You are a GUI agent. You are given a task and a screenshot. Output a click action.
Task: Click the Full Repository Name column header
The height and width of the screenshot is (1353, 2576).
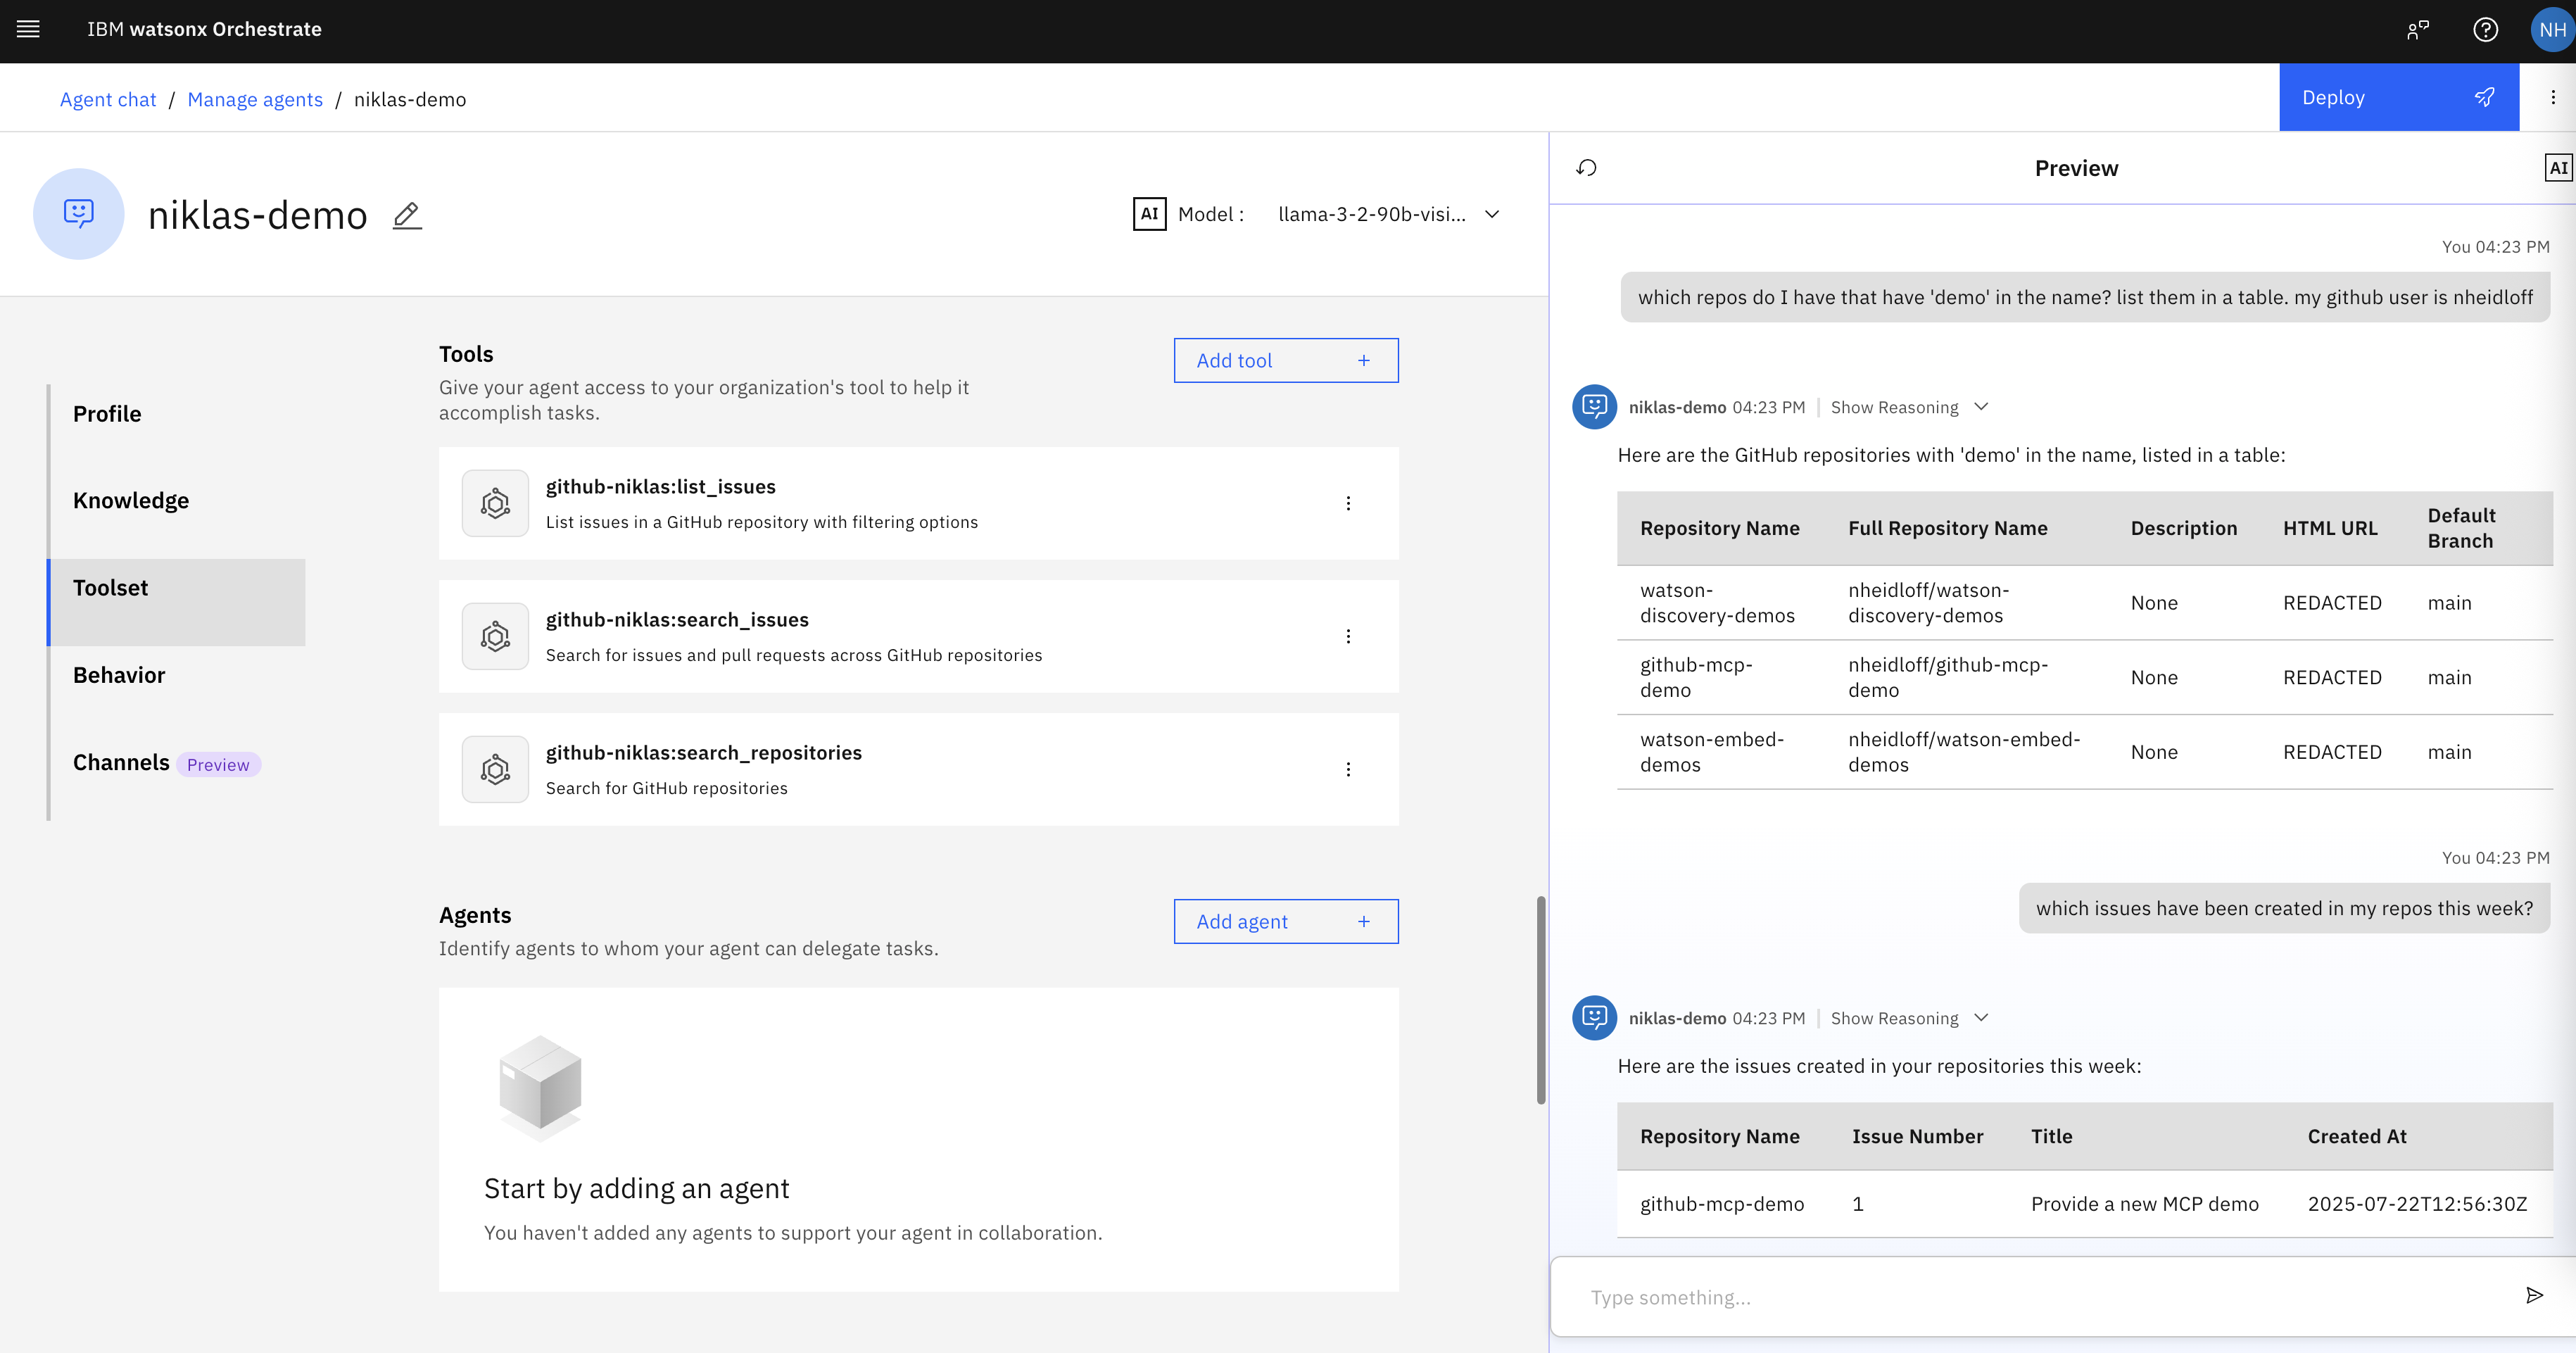pos(1947,528)
